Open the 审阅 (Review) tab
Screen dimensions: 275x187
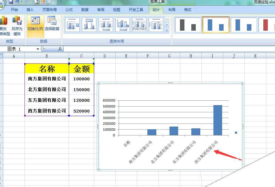click(x=101, y=10)
